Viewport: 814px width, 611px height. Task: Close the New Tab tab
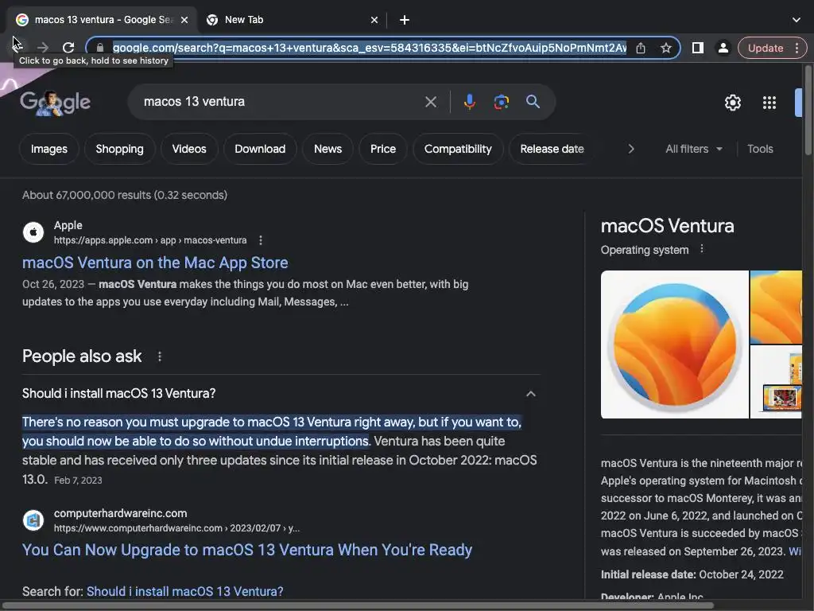(374, 20)
